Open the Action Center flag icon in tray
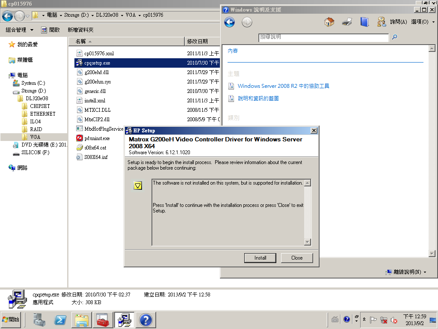This screenshot has width=438, height=329. point(373,320)
